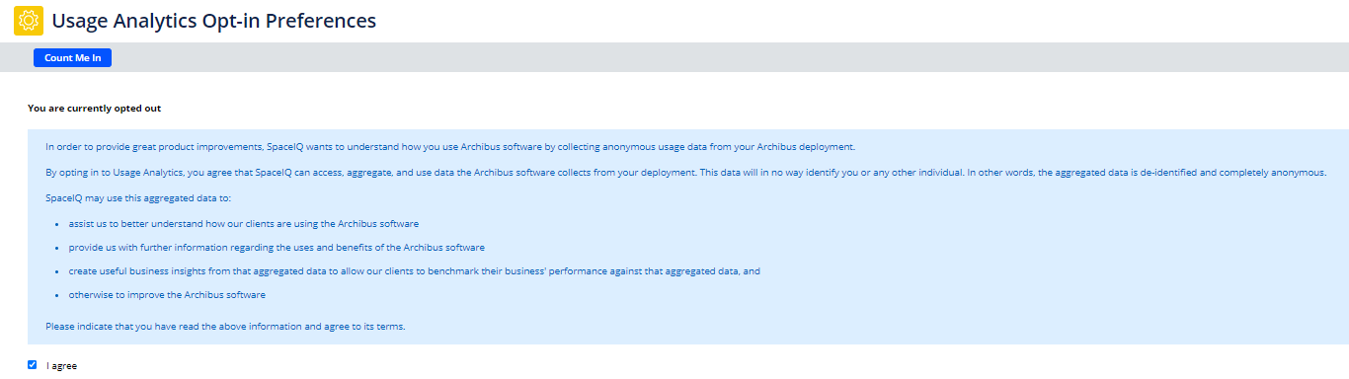The height and width of the screenshot is (379, 1349).
Task: Click the paragraph starting 'In order to provide'
Action: [450, 147]
